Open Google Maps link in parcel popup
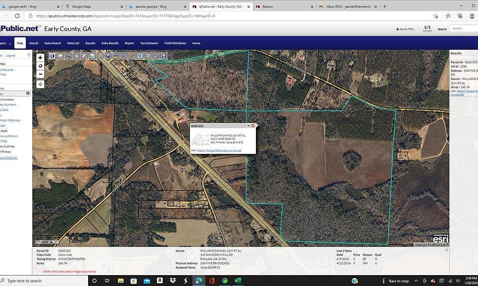Viewport: 478px width, 286px height. (225, 149)
